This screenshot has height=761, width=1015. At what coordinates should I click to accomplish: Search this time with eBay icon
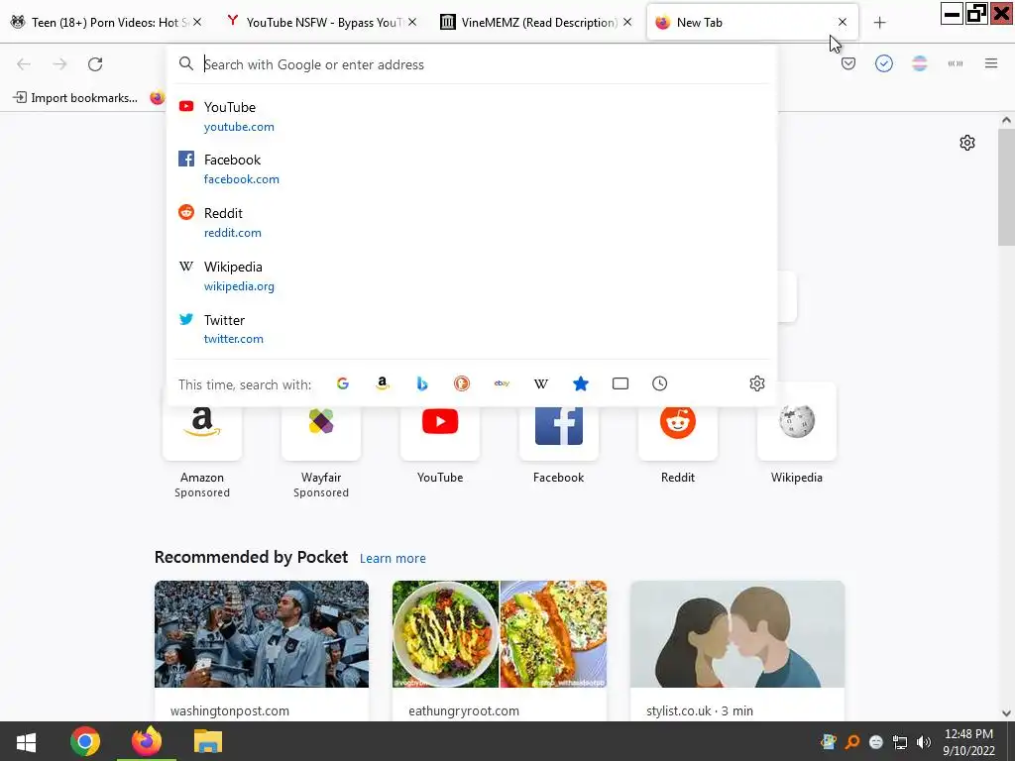pyautogui.click(x=502, y=383)
